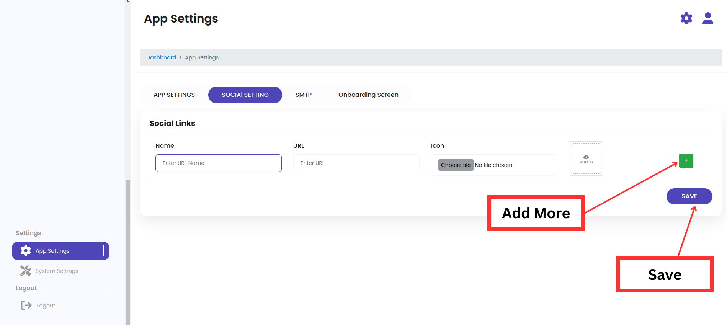The height and width of the screenshot is (325, 727).
Task: Focus the Enter URL Name field
Action: click(218, 163)
